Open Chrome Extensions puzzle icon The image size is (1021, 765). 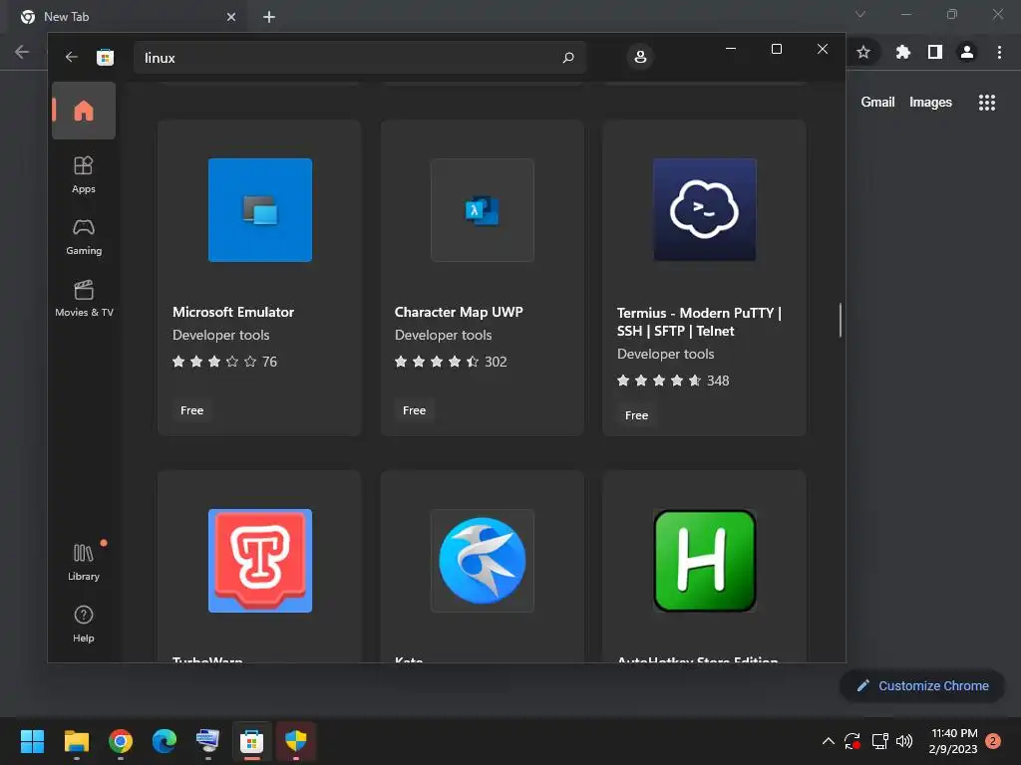click(903, 52)
